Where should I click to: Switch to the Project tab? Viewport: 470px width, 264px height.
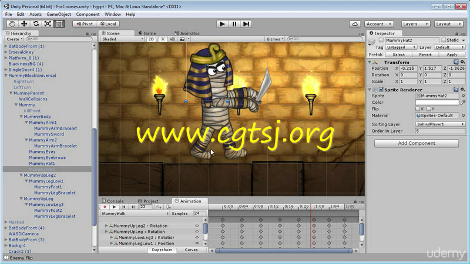pos(148,201)
